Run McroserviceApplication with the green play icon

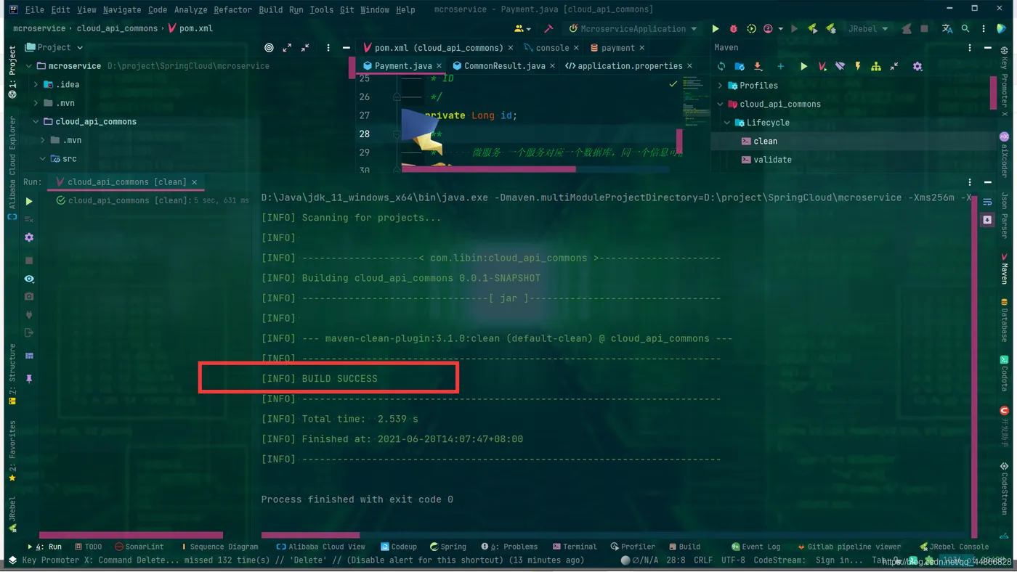(x=715, y=29)
